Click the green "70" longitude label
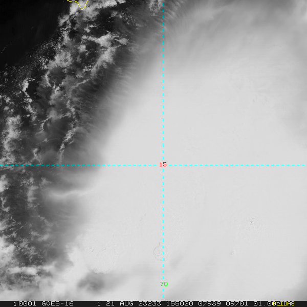Viewport: 307px width, 307px height. tap(164, 284)
